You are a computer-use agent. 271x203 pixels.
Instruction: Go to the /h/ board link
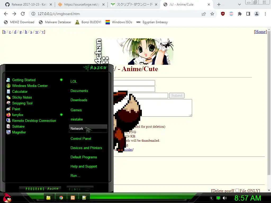[26, 32]
